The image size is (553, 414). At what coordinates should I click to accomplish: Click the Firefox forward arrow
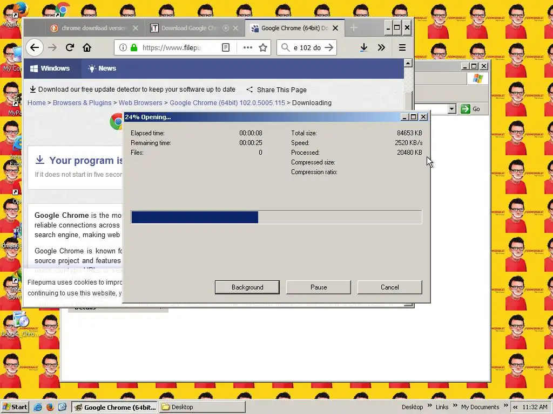pos(52,47)
